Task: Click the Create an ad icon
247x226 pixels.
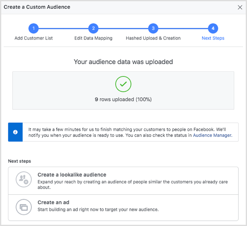Action: click(x=23, y=207)
